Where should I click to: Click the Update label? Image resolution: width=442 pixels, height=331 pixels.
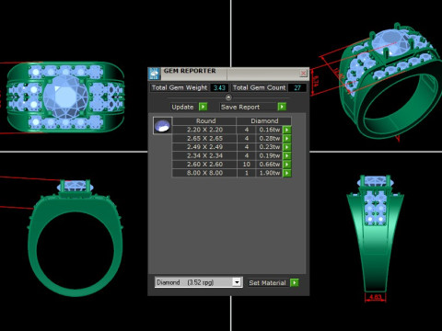pyautogui.click(x=182, y=107)
